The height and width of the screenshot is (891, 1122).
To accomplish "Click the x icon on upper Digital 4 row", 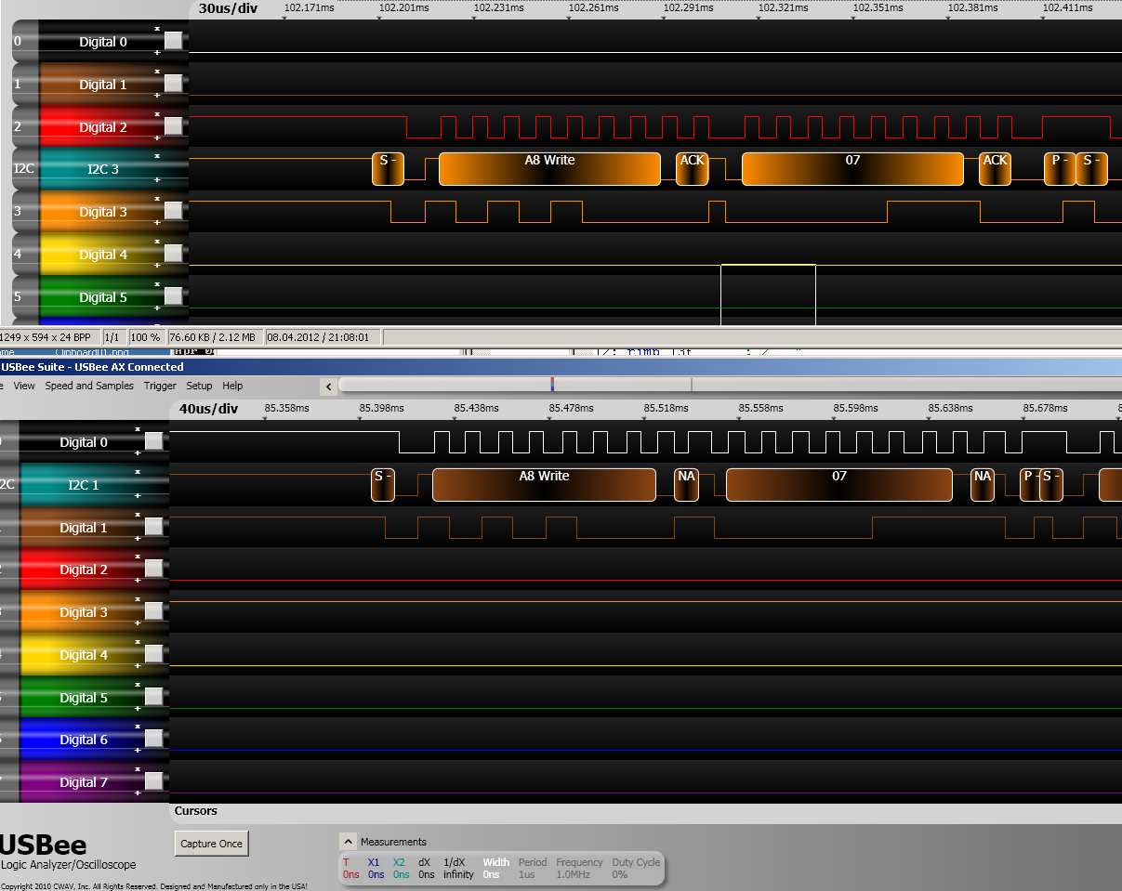I will pyautogui.click(x=157, y=242).
